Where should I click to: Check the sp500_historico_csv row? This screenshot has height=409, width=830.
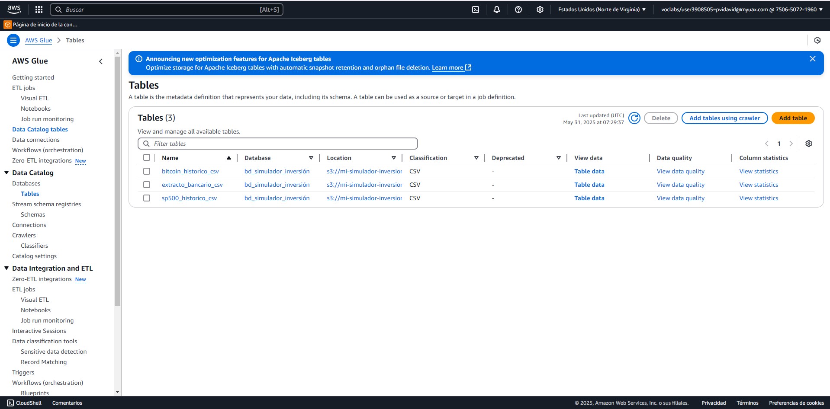(x=147, y=198)
